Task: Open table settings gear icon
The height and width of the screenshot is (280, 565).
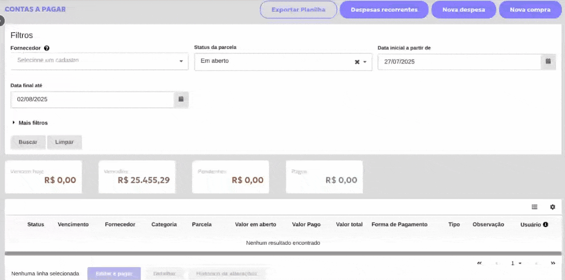Action: [552, 207]
